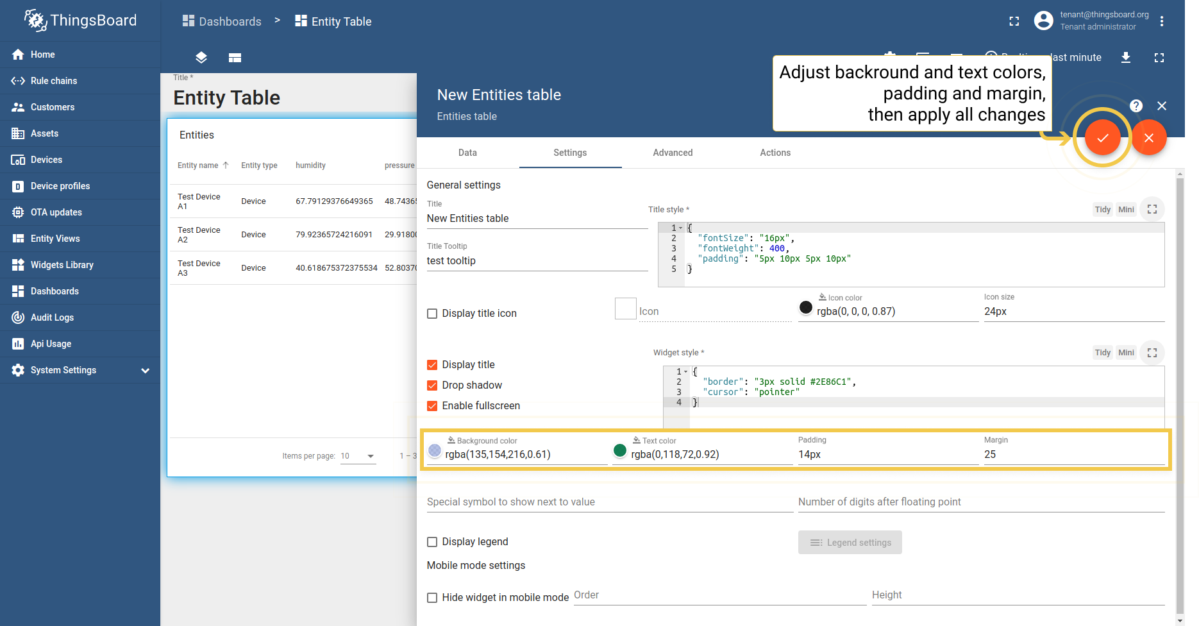The width and height of the screenshot is (1199, 626).
Task: Open Dashboards from the sidebar
Action: pos(80,291)
